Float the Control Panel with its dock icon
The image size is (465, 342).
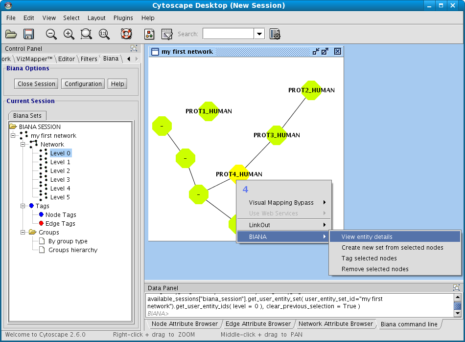134,48
